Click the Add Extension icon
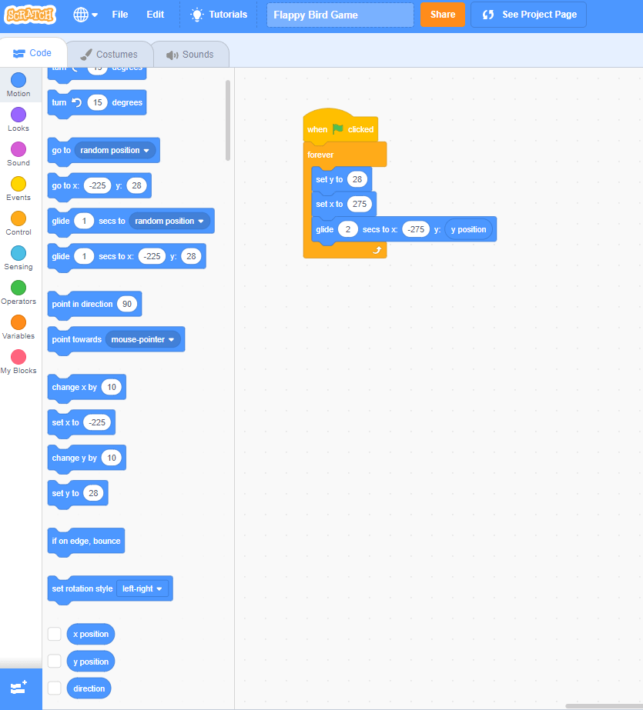 pos(20,688)
